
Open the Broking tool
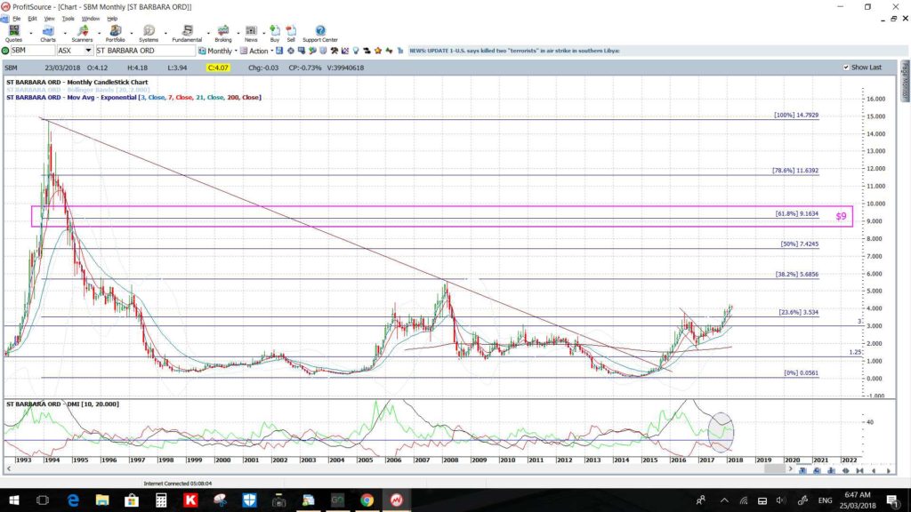pyautogui.click(x=223, y=34)
